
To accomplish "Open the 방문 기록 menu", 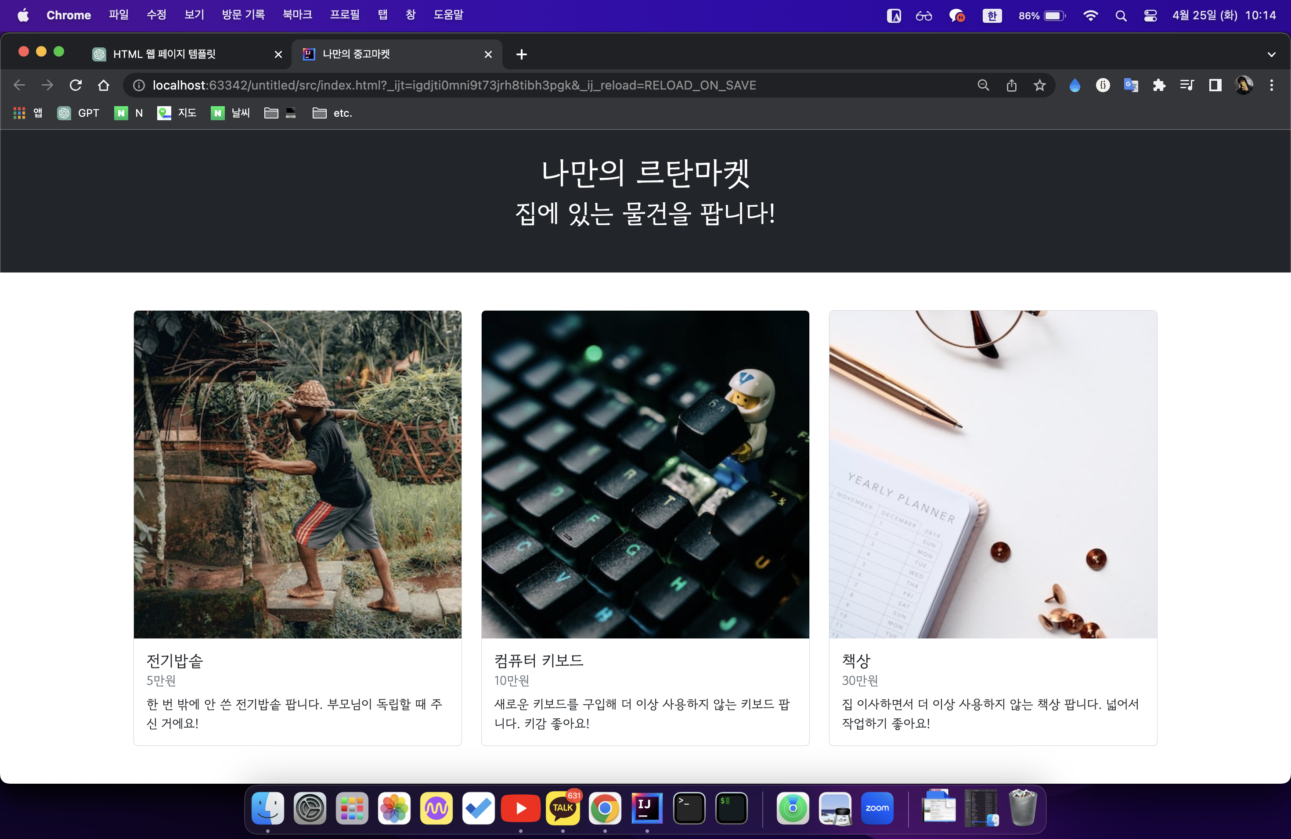I will click(243, 15).
